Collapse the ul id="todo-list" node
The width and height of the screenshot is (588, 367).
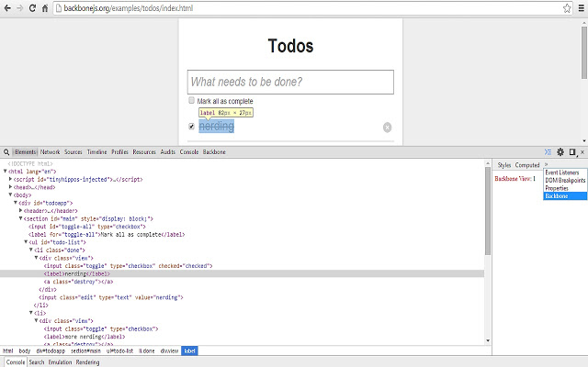pos(26,242)
